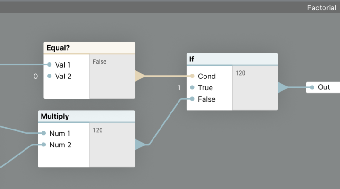Click the Val 1 input port dot
Image resolution: width=340 pixels, height=189 pixels.
(x=49, y=65)
